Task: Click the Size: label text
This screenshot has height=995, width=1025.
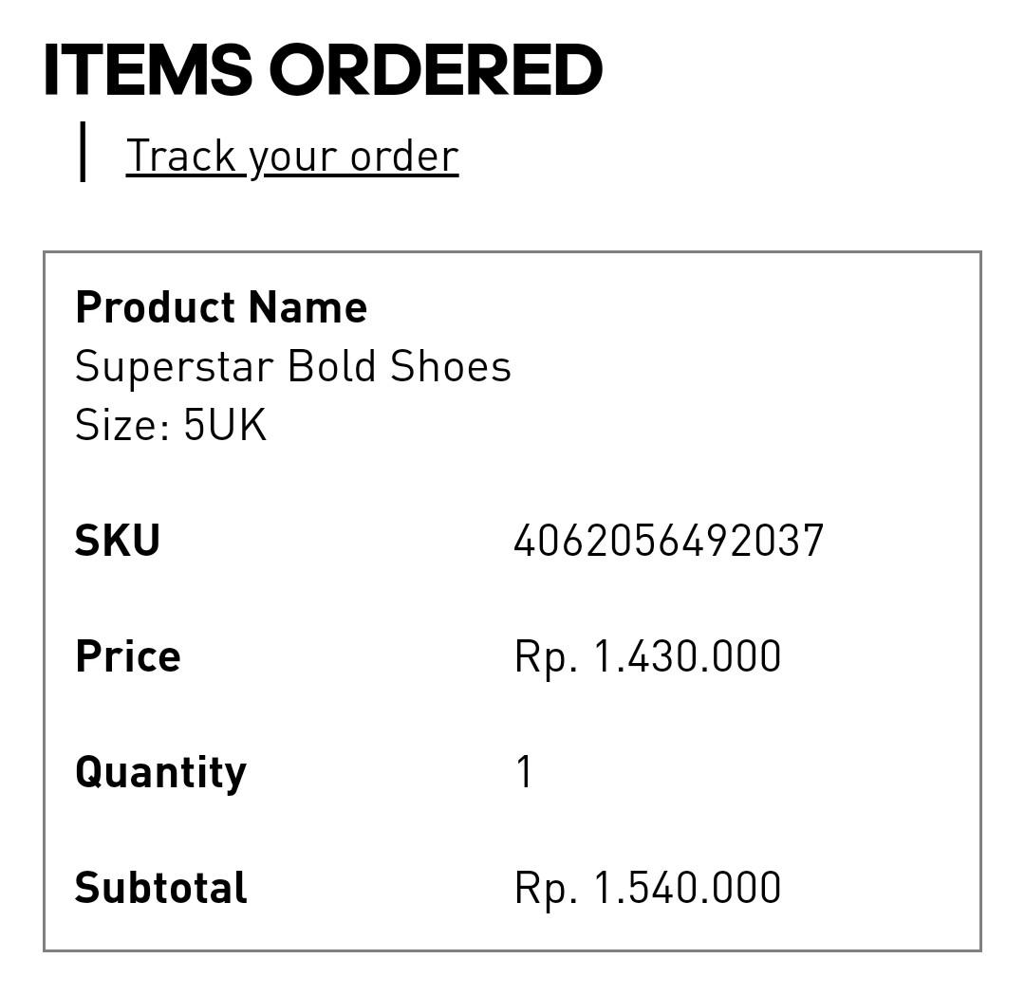Action: tap(122, 425)
